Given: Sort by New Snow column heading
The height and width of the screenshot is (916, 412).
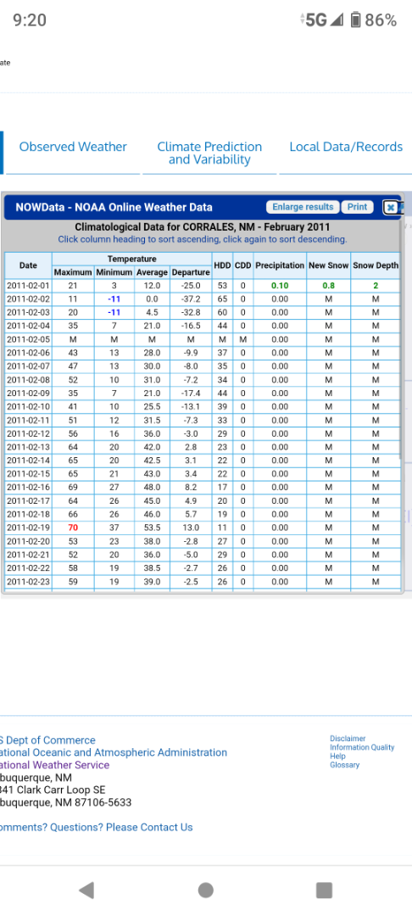Looking at the screenshot, I should tap(329, 265).
